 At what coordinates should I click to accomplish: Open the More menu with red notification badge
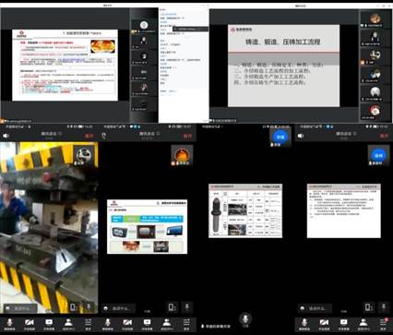click(x=383, y=324)
